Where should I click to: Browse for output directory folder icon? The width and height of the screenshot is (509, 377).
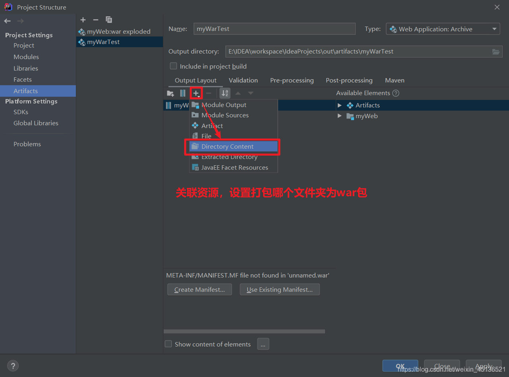point(495,52)
